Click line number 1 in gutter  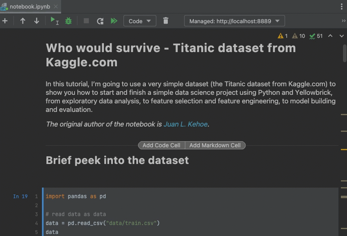click(36, 197)
